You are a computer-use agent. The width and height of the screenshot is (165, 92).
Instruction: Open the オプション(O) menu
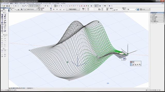(39, 3)
